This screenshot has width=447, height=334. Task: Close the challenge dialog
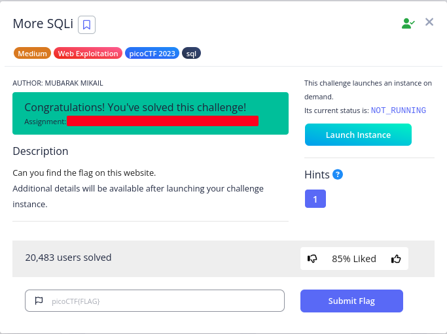[429, 22]
